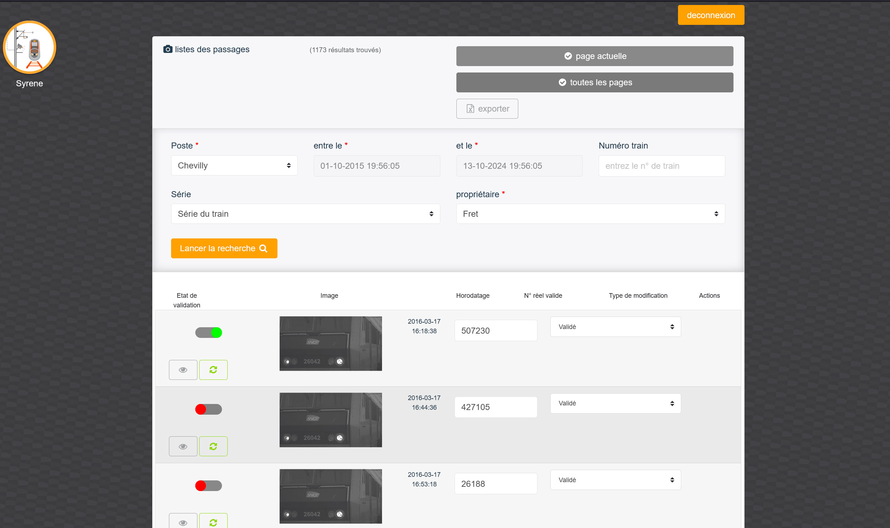Select the page actuelle option
This screenshot has width=890, height=528.
click(594, 56)
